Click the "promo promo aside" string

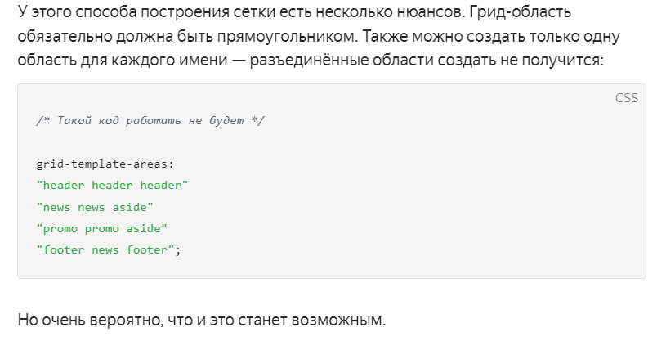(x=102, y=229)
